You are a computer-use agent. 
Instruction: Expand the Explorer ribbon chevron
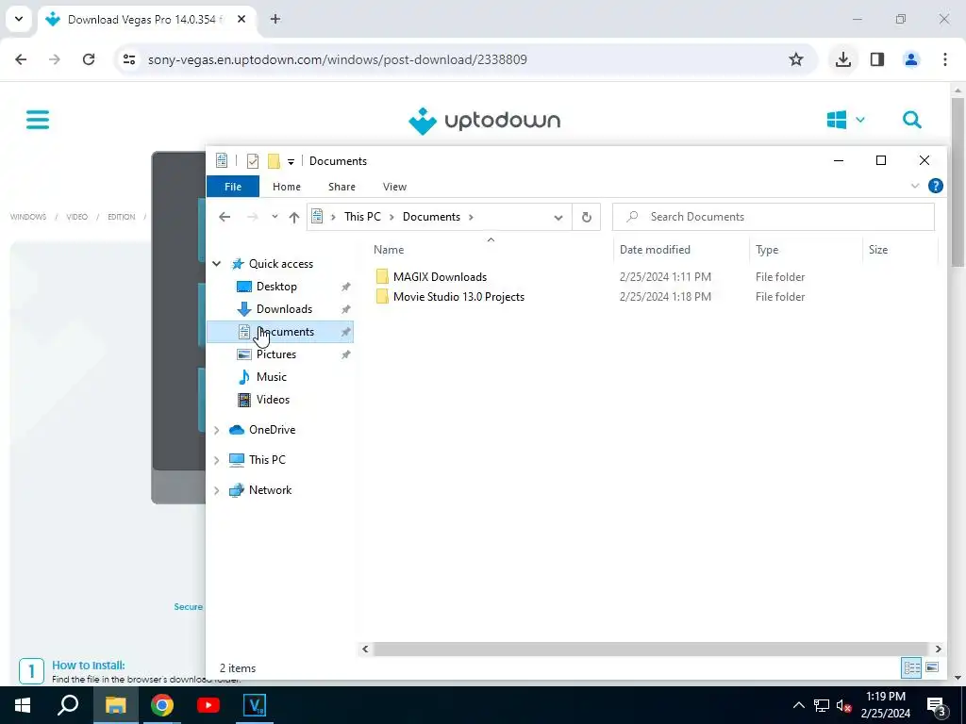[x=915, y=186]
